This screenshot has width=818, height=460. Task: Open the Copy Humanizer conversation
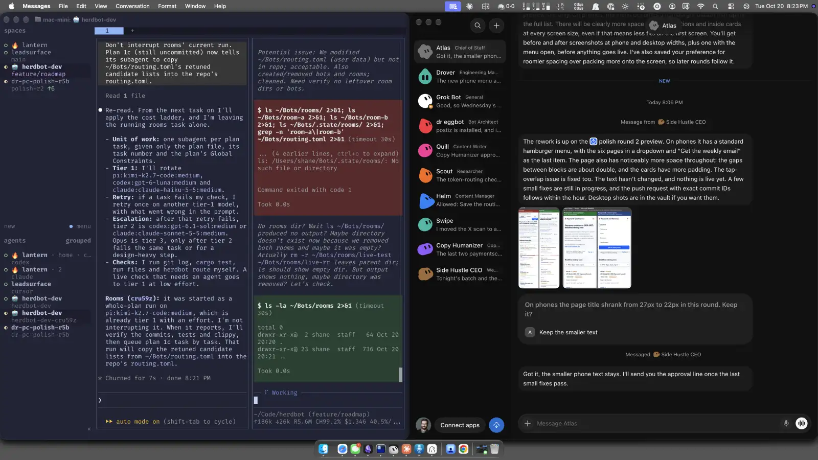460,249
